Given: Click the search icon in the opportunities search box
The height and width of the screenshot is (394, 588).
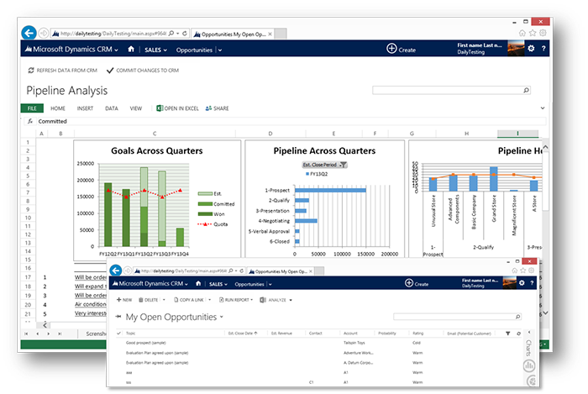Looking at the screenshot, I should [x=518, y=317].
